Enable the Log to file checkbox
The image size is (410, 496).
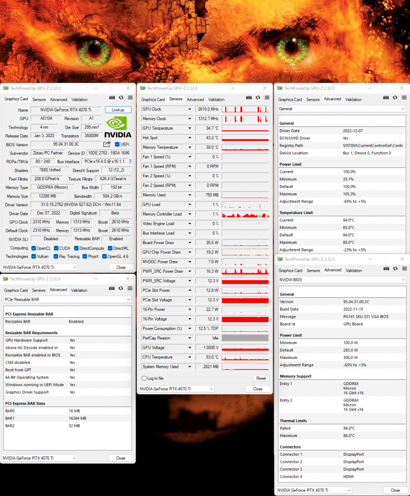[144, 378]
